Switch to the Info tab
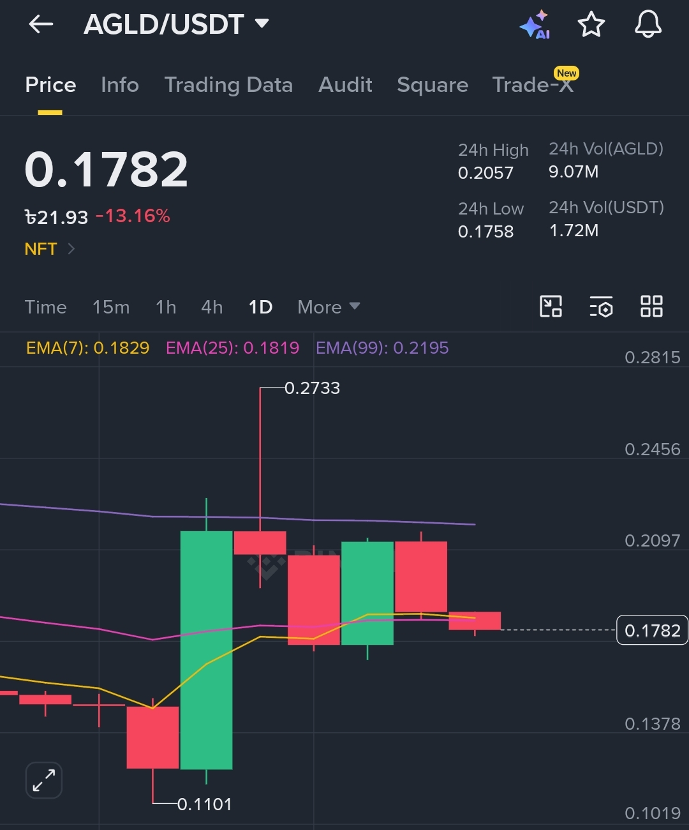The image size is (689, 830). [x=120, y=85]
